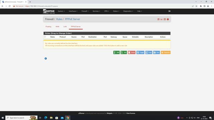The width and height of the screenshot is (214, 120).
Task: Open the View license link in footer
Action: click(131, 113)
